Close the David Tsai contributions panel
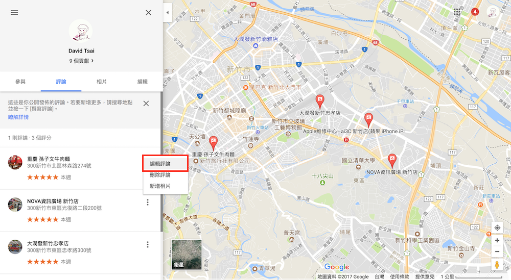The width and height of the screenshot is (511, 280). 148,13
